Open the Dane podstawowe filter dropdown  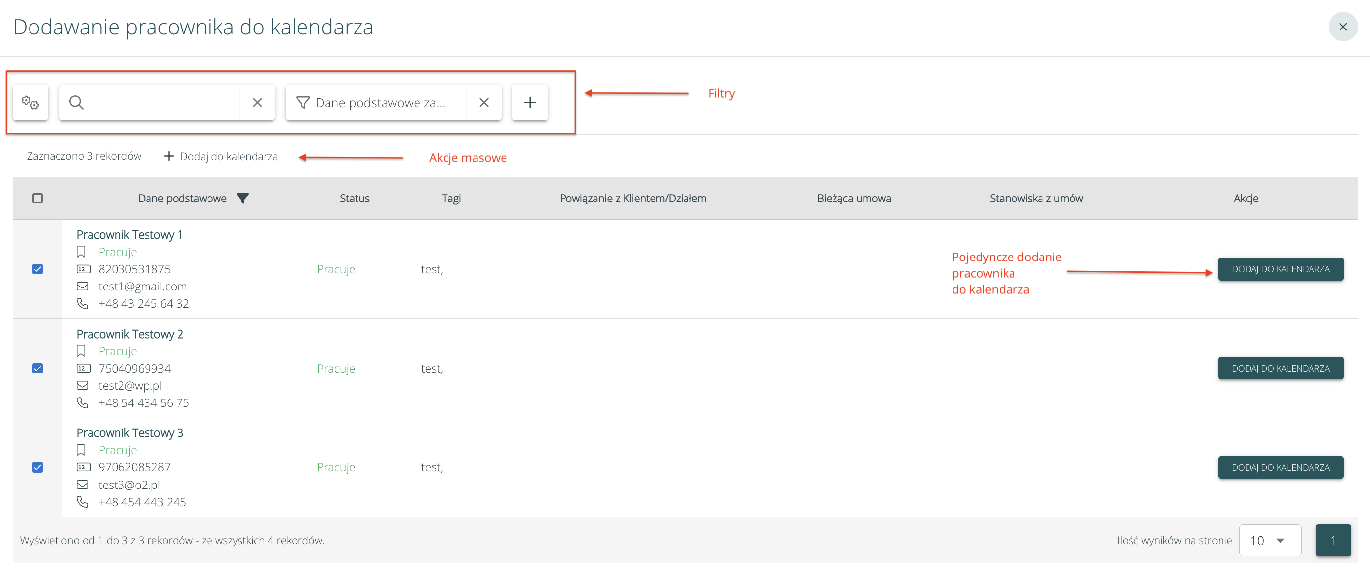tap(380, 103)
